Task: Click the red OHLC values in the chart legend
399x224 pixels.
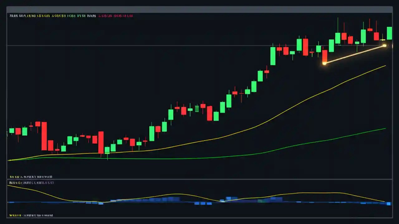Action: (116, 16)
